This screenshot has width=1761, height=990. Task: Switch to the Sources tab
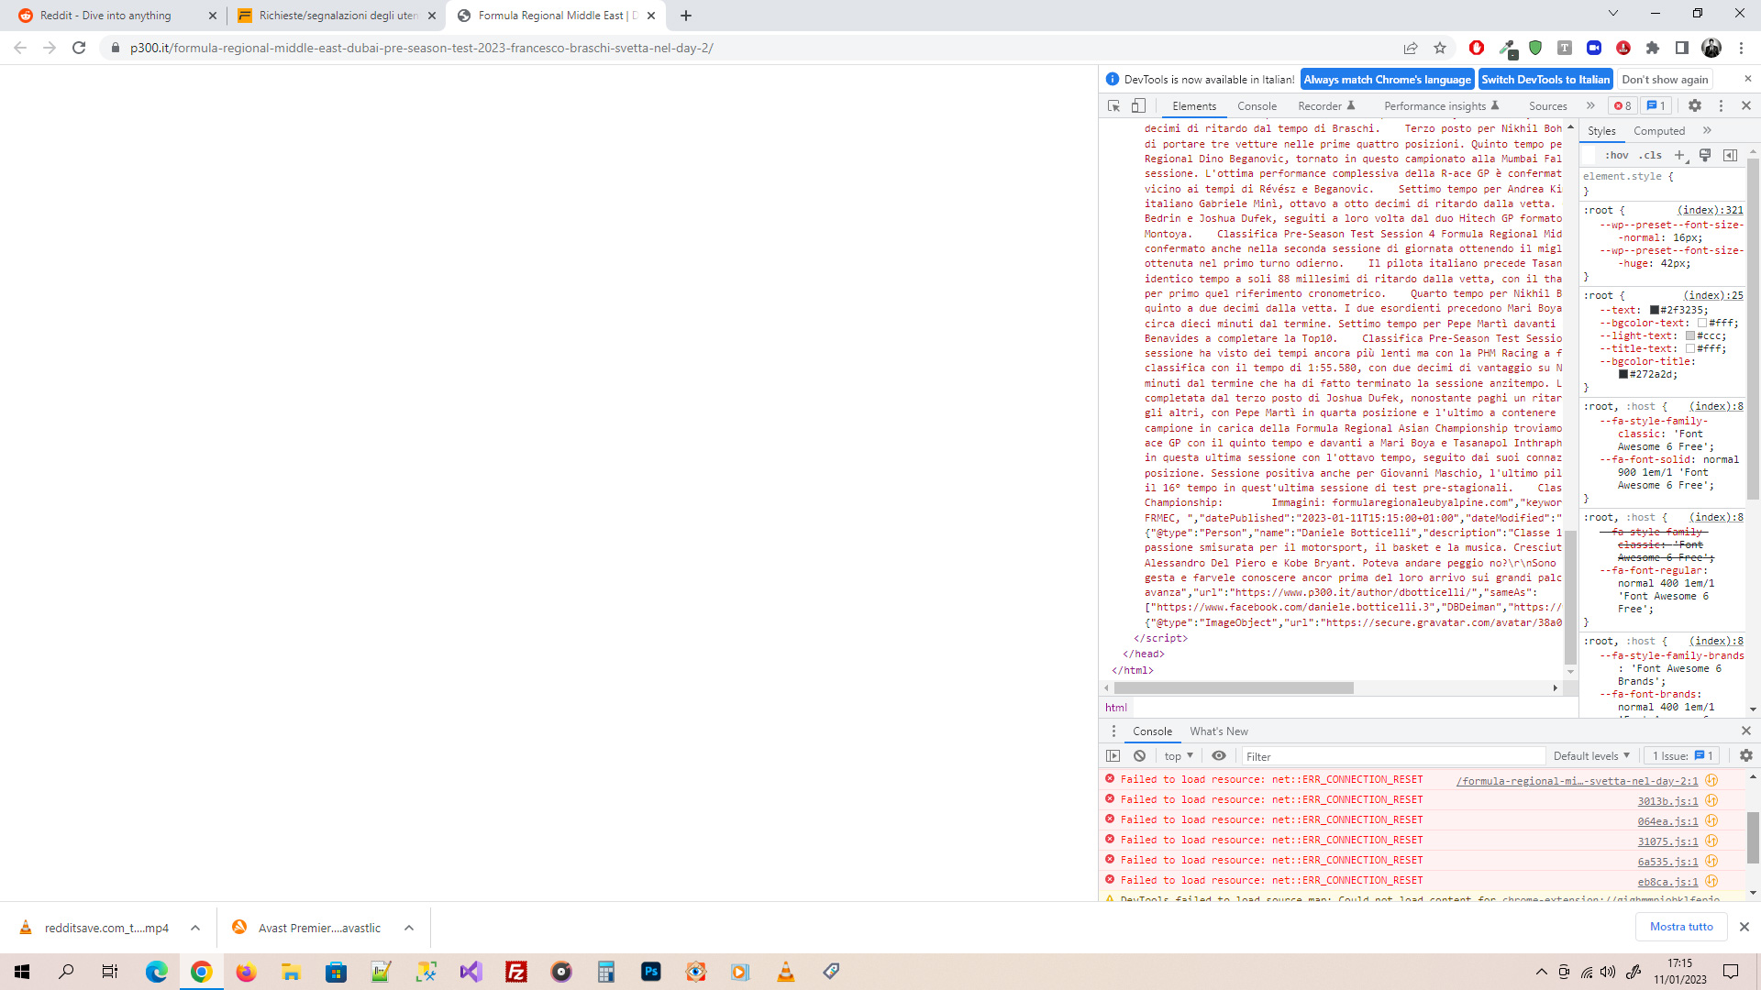tap(1547, 106)
